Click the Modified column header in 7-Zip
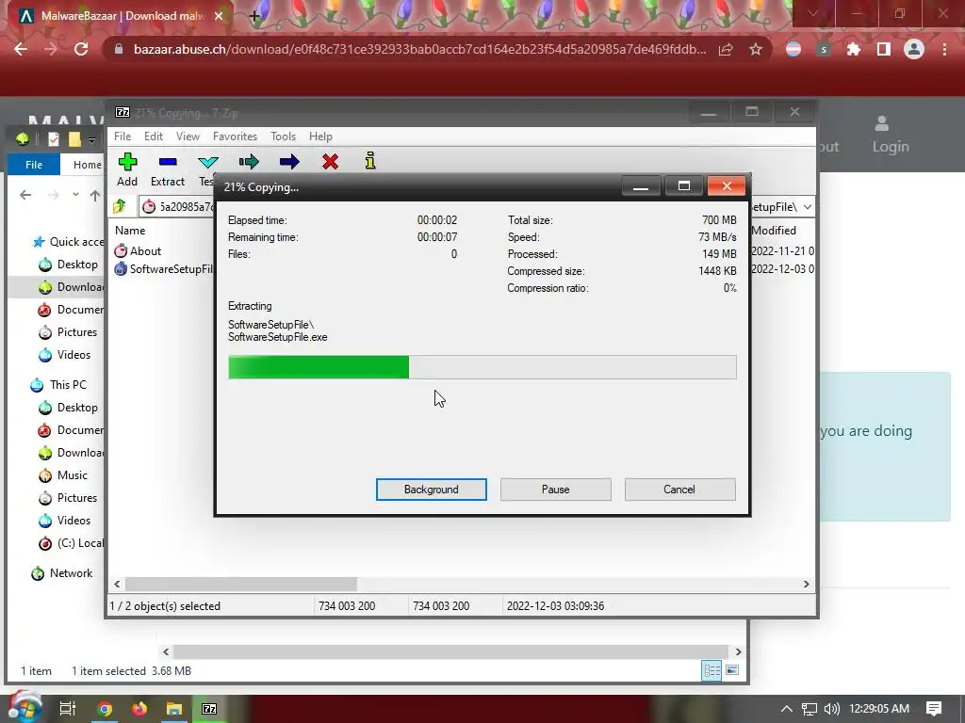 pos(774,231)
